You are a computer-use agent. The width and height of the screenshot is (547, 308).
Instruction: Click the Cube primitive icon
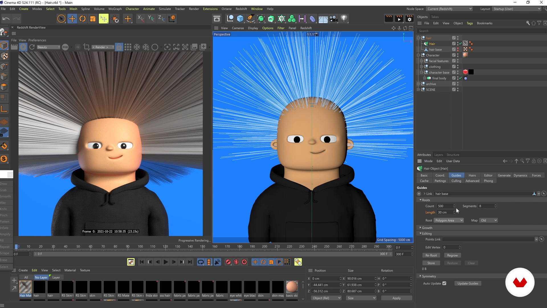[240, 19]
